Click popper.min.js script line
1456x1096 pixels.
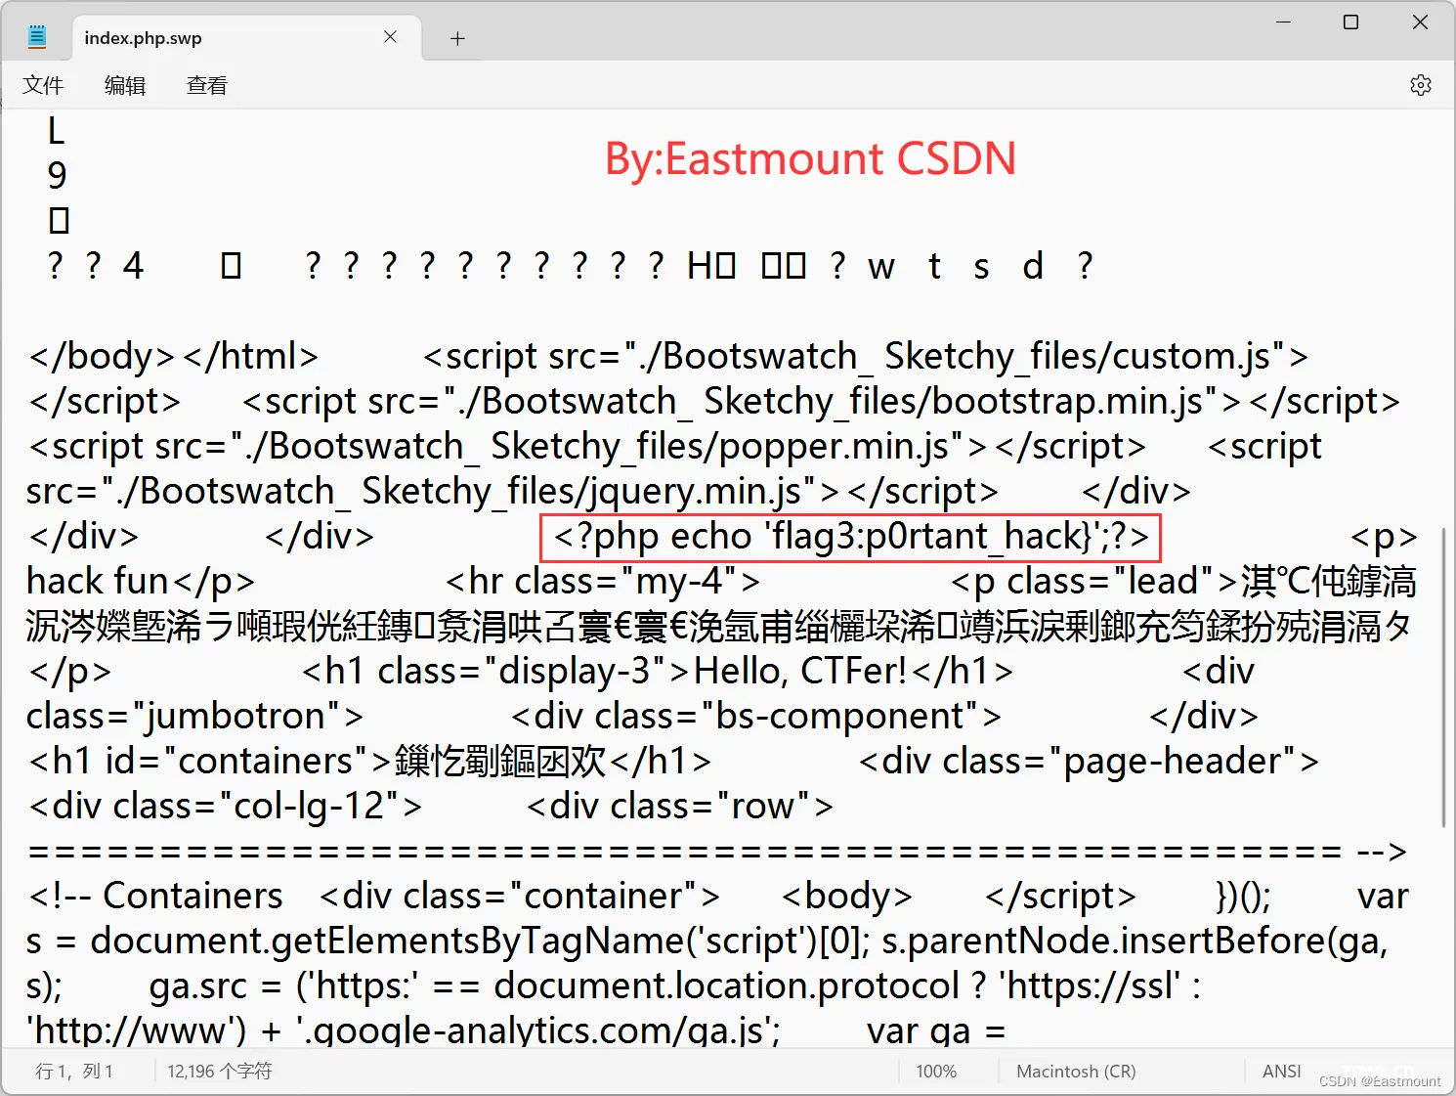[586, 446]
